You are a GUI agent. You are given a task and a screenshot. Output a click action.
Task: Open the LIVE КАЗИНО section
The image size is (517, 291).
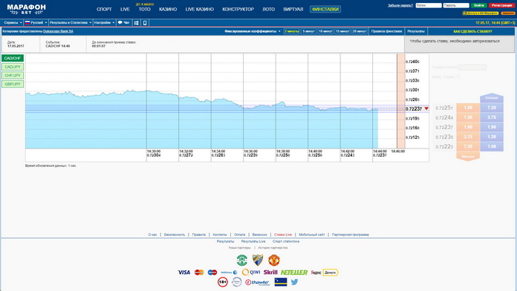pyautogui.click(x=200, y=9)
